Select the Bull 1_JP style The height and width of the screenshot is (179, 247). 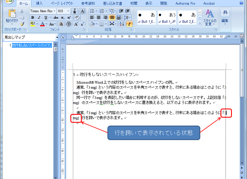click(167, 17)
